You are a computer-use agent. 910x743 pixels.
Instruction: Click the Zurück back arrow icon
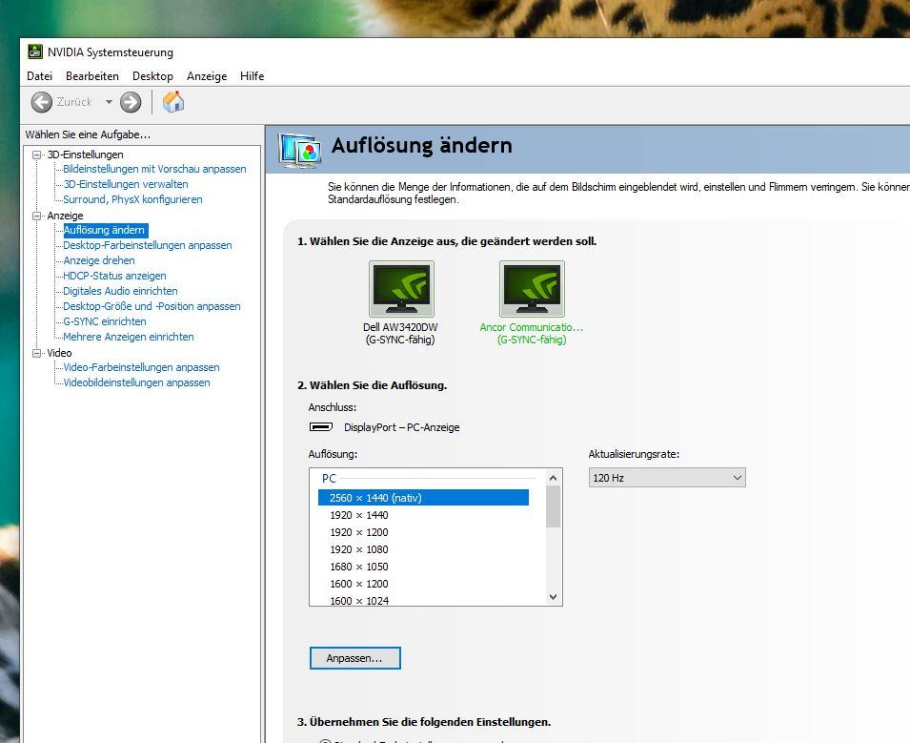[41, 102]
